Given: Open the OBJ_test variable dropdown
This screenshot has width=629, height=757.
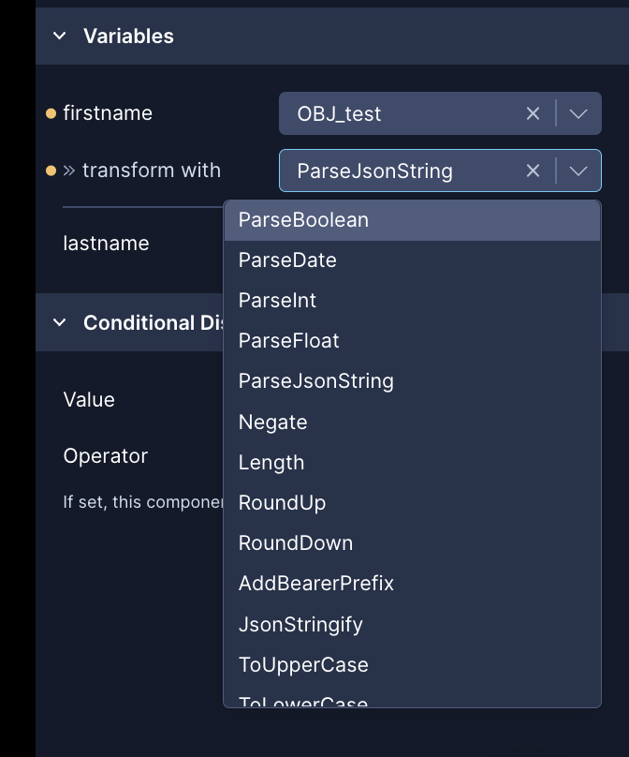Looking at the screenshot, I should (578, 113).
